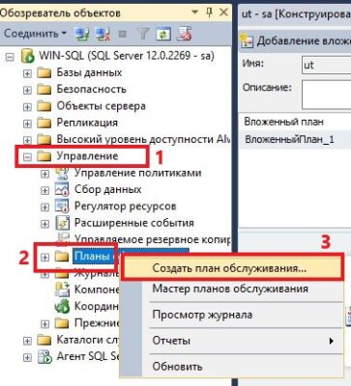Click the Репликация folder icon
The height and width of the screenshot is (386, 351).
(44, 123)
